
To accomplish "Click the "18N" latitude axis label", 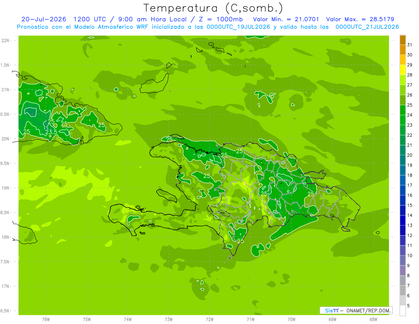I will [x=6, y=237].
